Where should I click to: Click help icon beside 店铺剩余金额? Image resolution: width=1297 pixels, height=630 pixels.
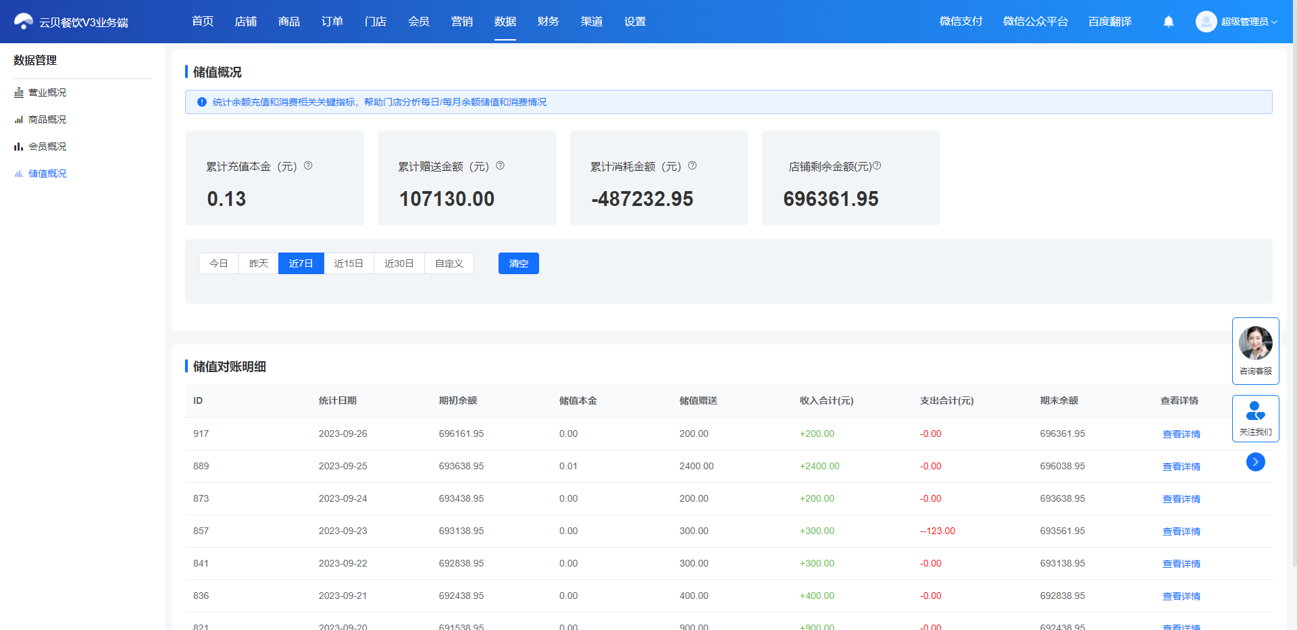pos(877,165)
